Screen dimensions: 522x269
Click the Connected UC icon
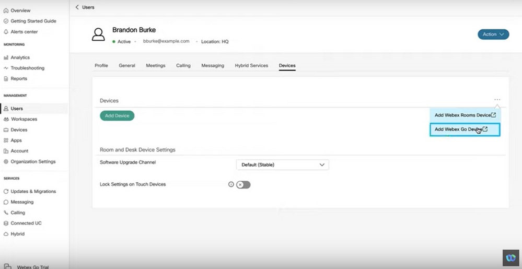pyautogui.click(x=6, y=224)
